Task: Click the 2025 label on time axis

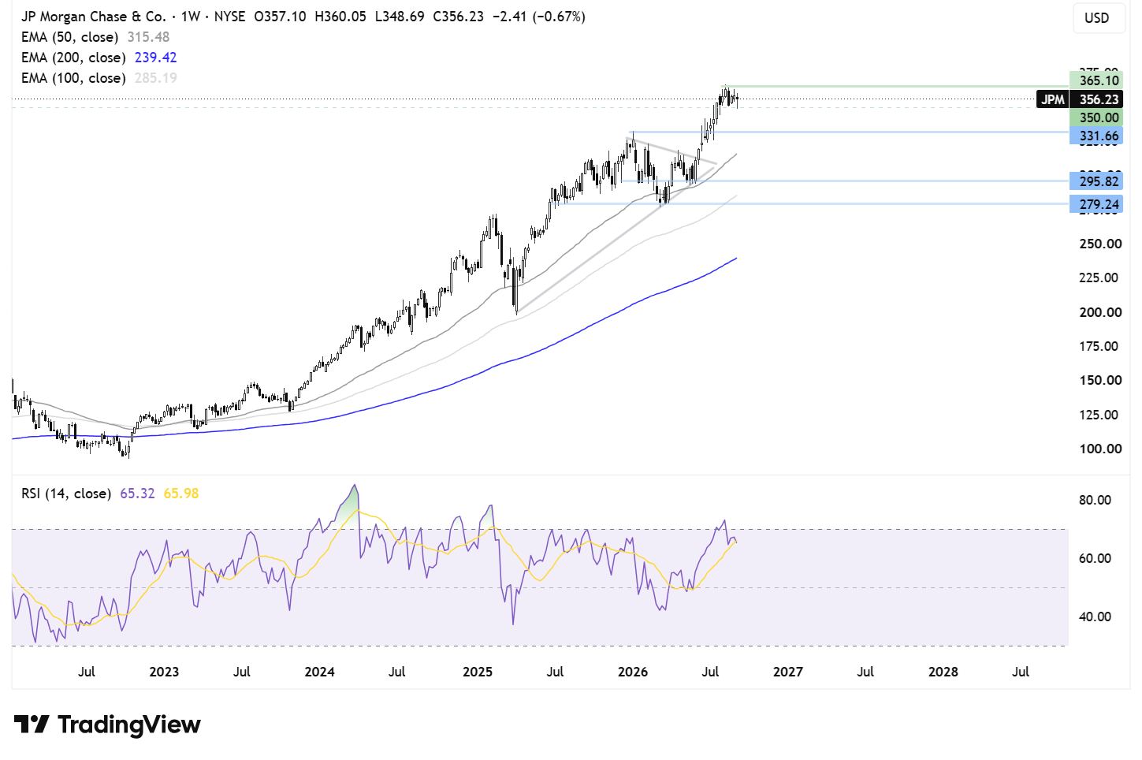Action: point(478,672)
